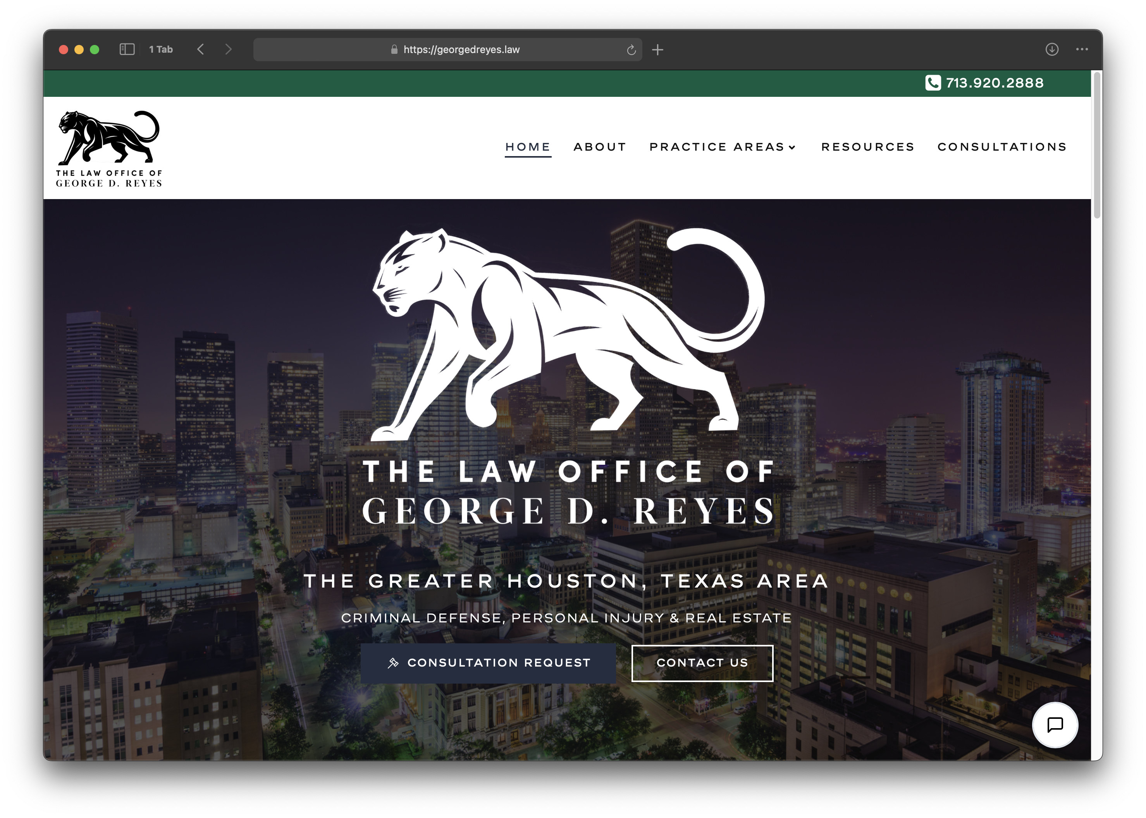This screenshot has width=1146, height=818.
Task: Click the black panther logo in the header
Action: pos(109,137)
